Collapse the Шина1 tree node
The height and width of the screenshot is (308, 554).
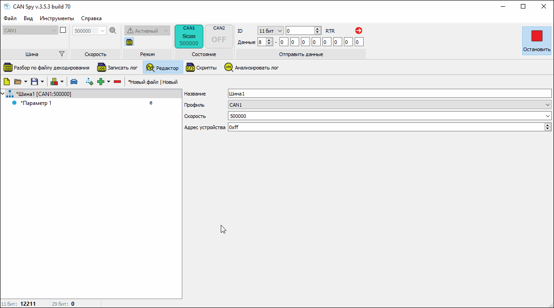tap(3, 94)
